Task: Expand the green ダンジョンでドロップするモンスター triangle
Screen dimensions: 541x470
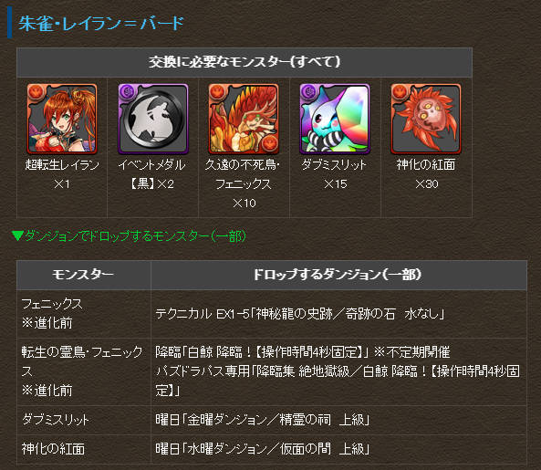Action: [x=17, y=236]
